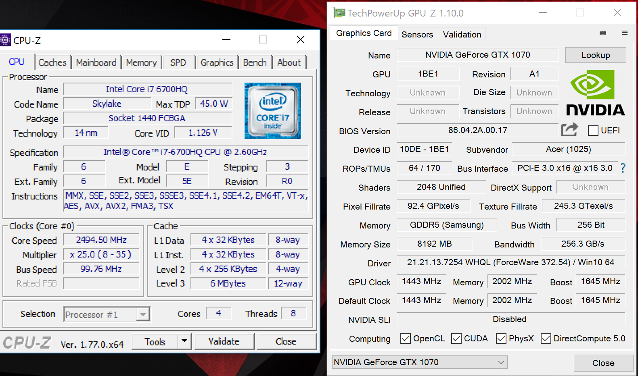Image resolution: width=638 pixels, height=376 pixels.
Task: Select the Graphics Card tab in GPU-Z
Action: [364, 33]
